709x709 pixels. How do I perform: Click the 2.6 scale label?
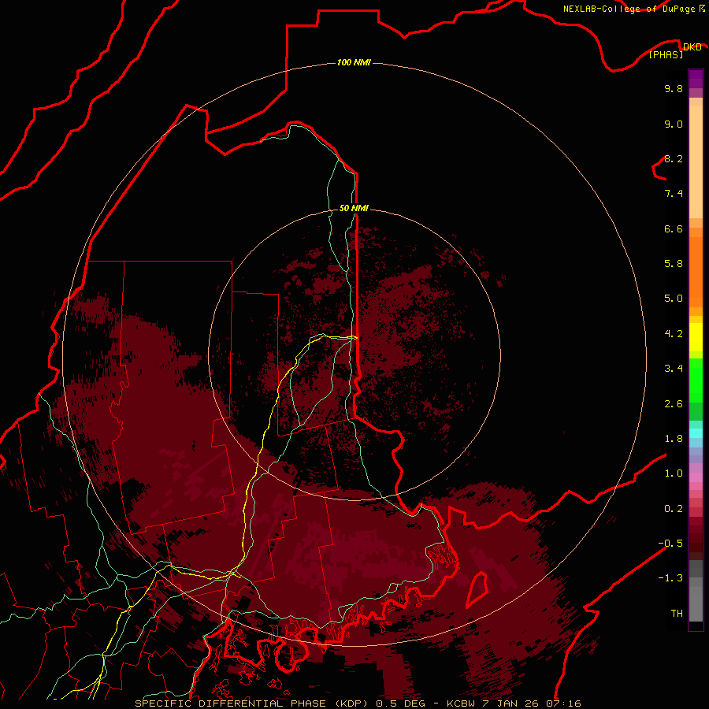674,404
